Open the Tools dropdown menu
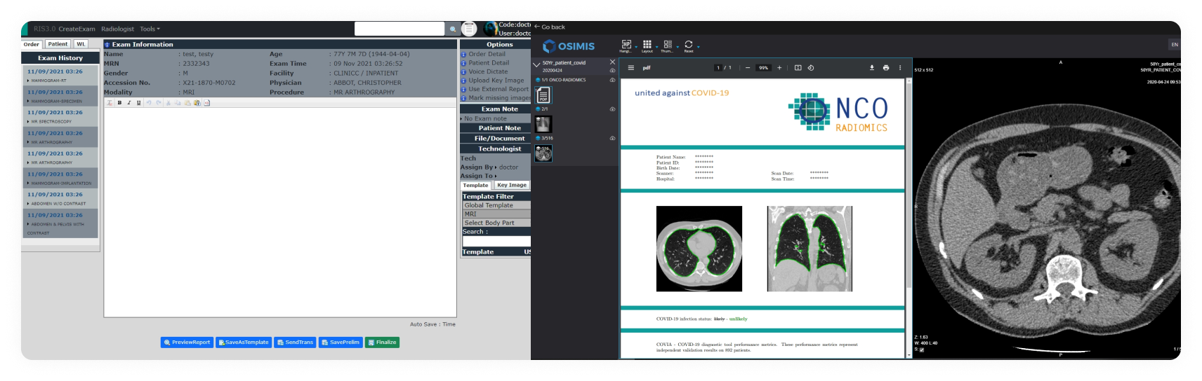Viewport: 1202px width, 381px height. (x=150, y=29)
